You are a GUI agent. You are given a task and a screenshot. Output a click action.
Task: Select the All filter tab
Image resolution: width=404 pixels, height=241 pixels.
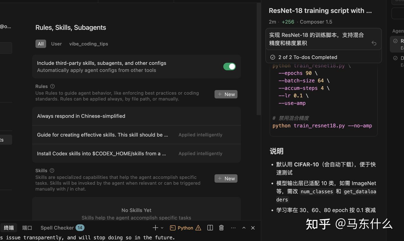tap(41, 44)
